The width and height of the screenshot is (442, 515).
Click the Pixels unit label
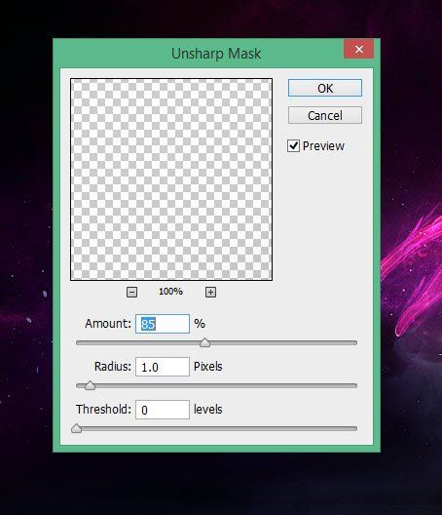click(x=208, y=366)
